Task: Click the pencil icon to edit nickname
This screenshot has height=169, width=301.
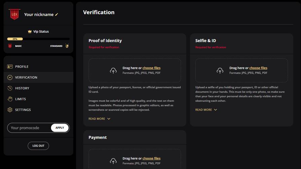Action: click(x=57, y=14)
